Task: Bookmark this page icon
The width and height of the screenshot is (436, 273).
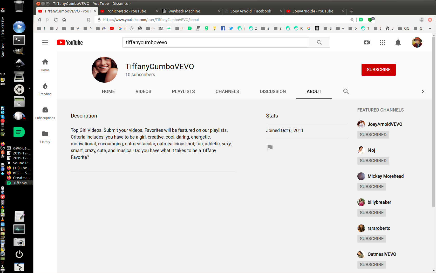Action: coord(89,20)
